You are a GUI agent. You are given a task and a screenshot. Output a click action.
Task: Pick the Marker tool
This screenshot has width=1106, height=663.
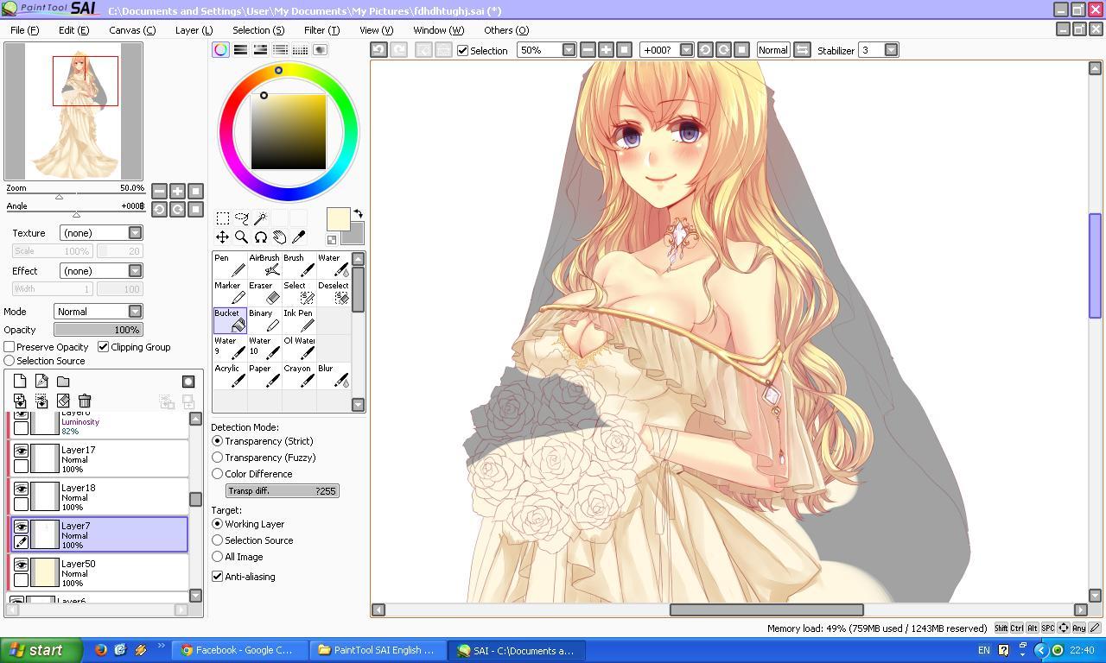point(230,293)
